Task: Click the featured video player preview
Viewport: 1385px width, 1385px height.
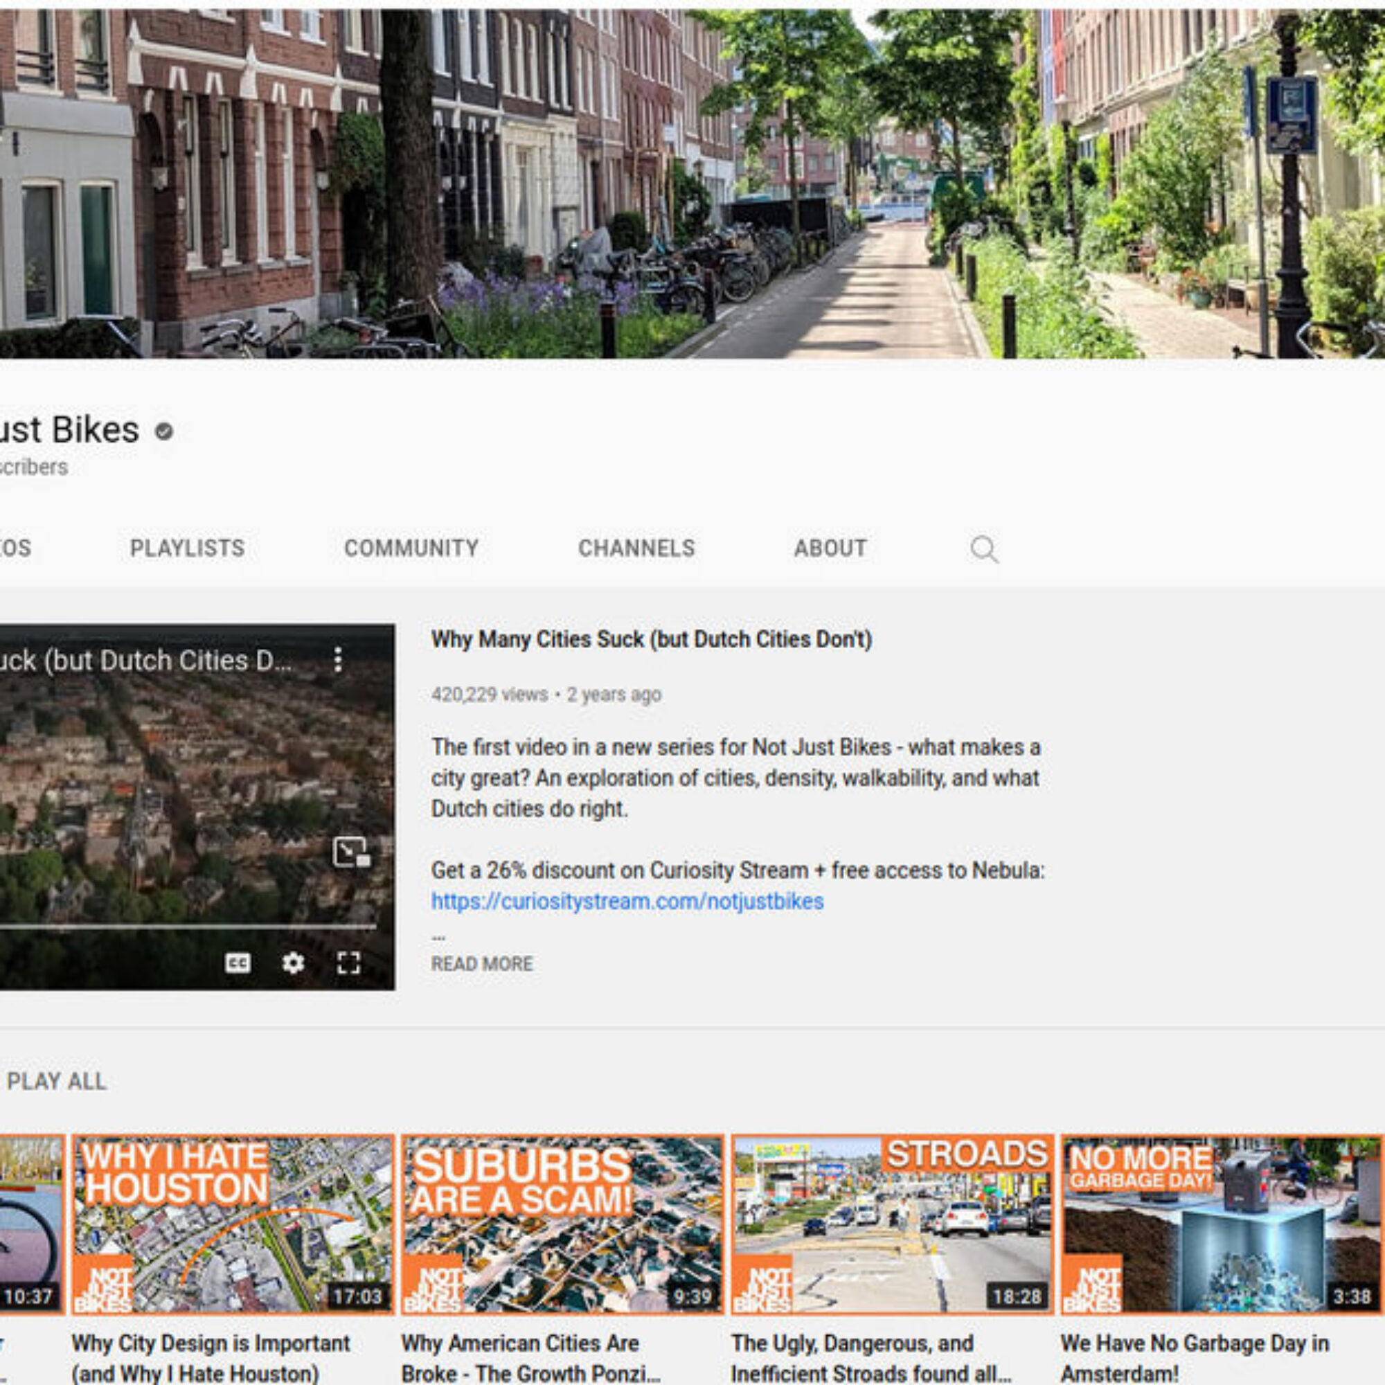Action: pos(197,807)
